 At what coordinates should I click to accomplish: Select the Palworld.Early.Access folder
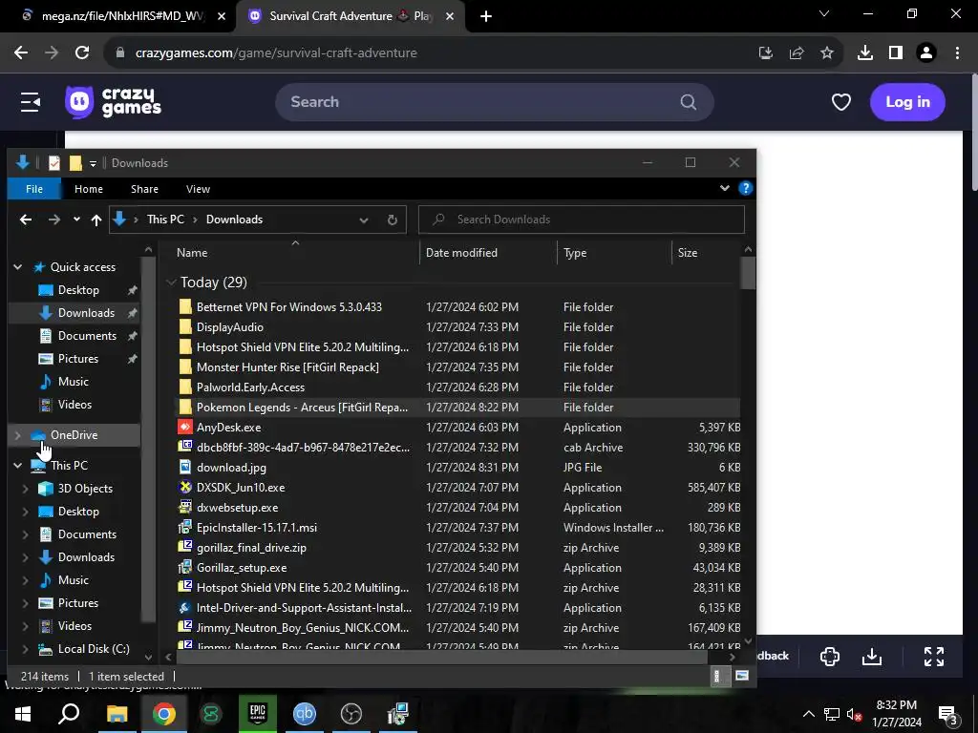[x=251, y=387]
